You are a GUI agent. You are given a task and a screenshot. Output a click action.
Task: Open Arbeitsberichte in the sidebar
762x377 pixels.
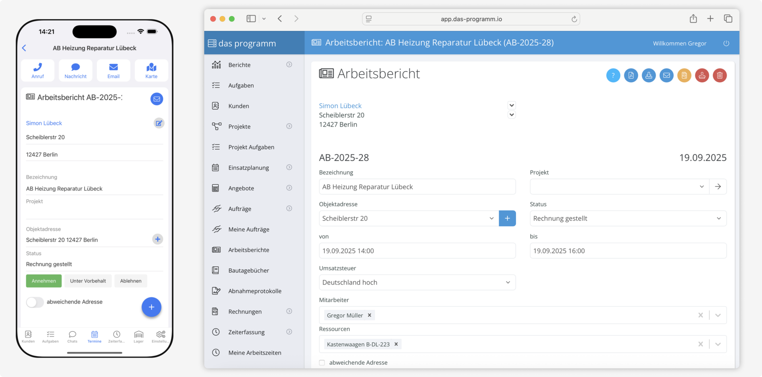(248, 250)
